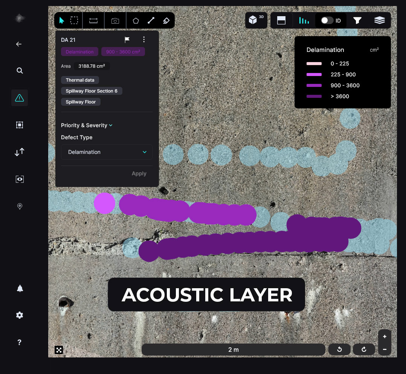The height and width of the screenshot is (374, 406).
Task: Select the eraser tool
Action: [x=166, y=21]
